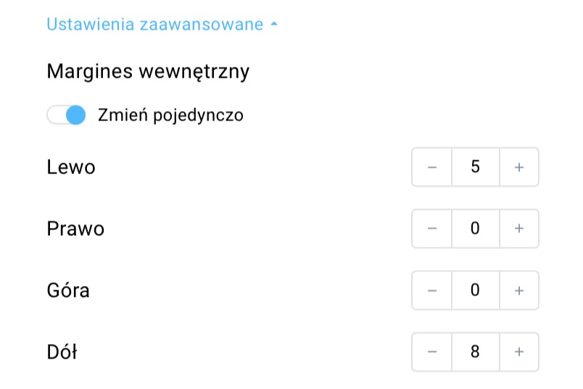Select the Góra value field showing 0
Screen dimensions: 583x389
[x=476, y=290]
